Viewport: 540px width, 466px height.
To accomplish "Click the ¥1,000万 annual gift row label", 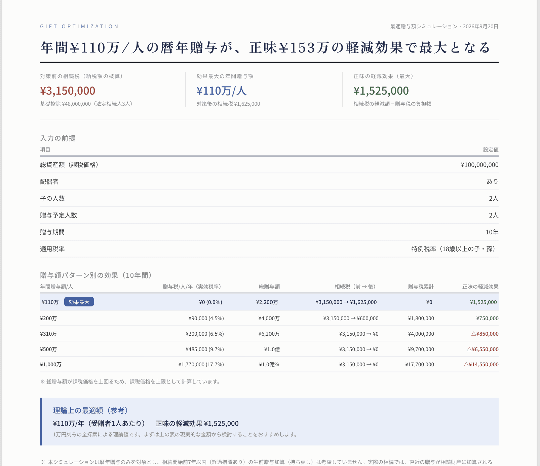I will pyautogui.click(x=51, y=364).
